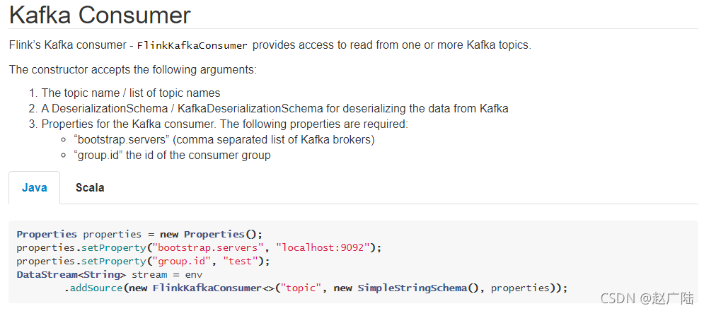Click DataStream<String> in the code block
Viewport: 704px width, 311px height.
point(71,274)
